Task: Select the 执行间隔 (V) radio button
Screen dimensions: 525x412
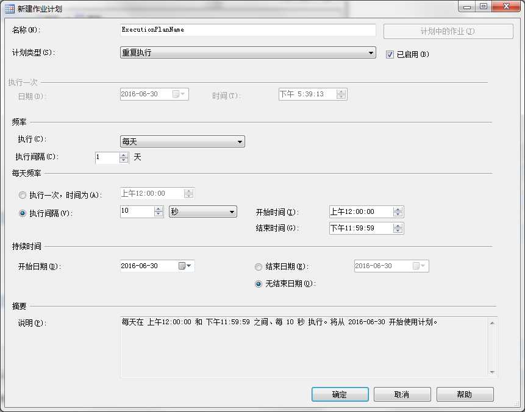Action: [23, 213]
